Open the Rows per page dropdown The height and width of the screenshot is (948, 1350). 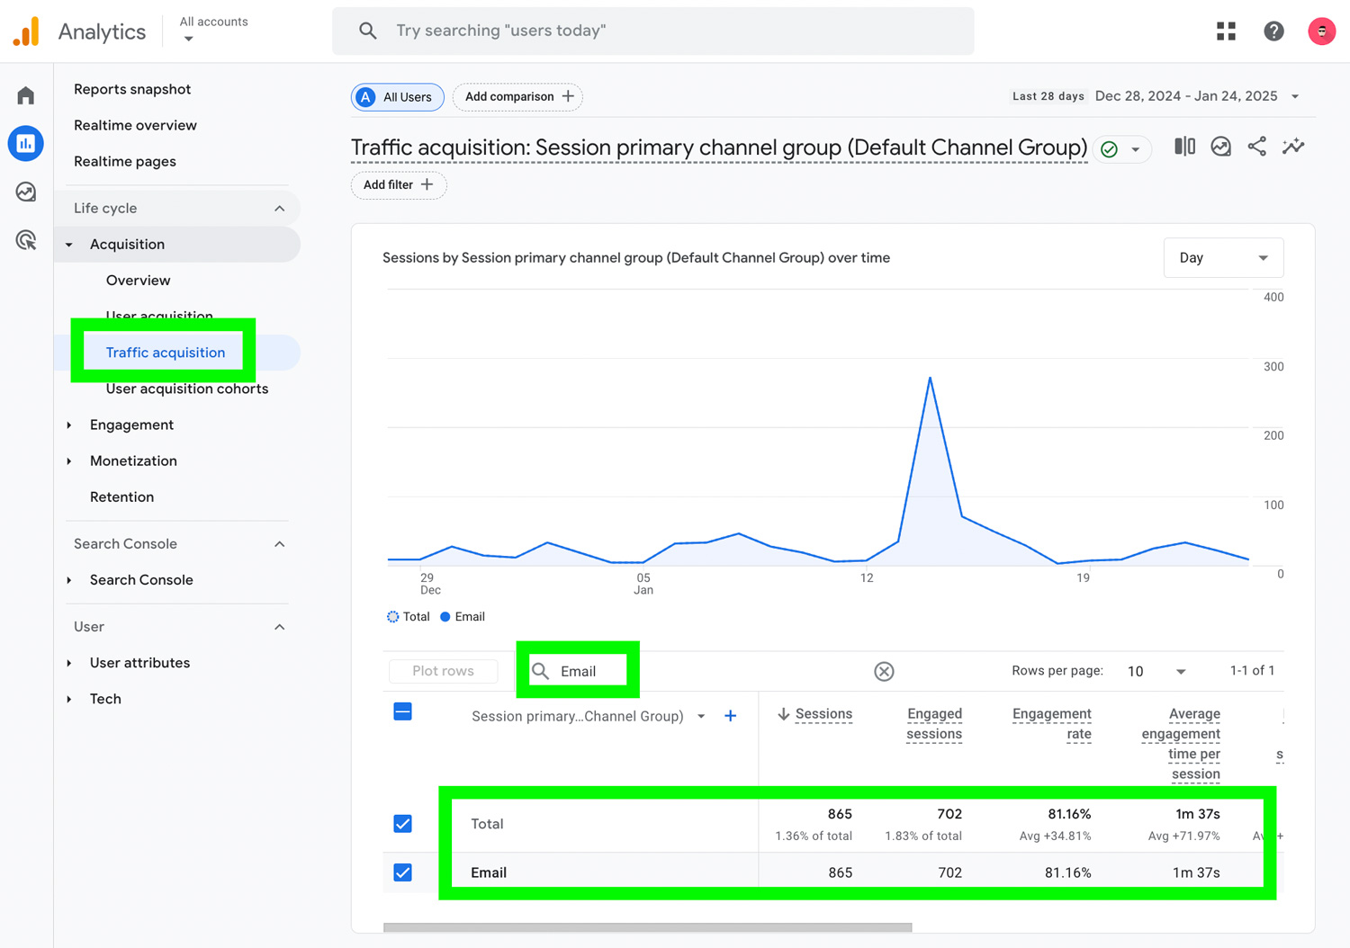click(1156, 671)
